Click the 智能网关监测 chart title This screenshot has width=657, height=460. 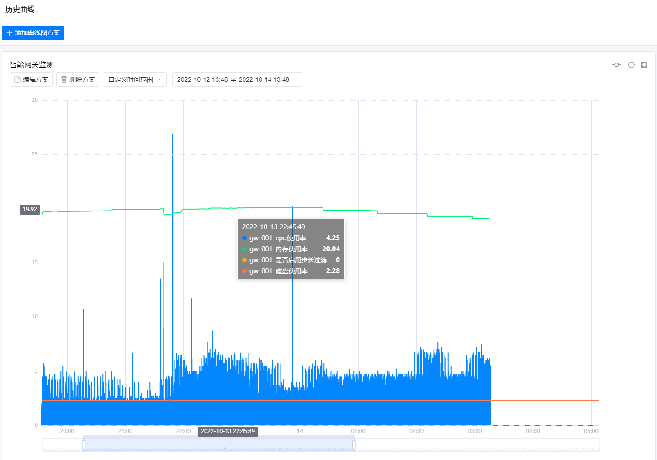click(x=32, y=65)
